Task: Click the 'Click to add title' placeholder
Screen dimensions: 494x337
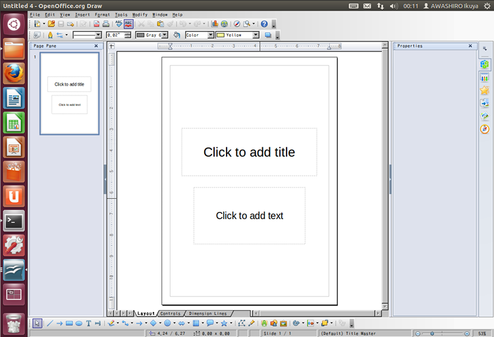Action: point(249,152)
